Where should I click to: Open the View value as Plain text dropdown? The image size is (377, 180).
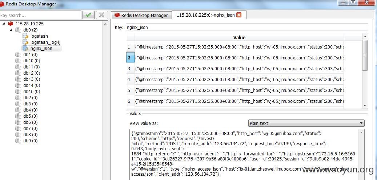tap(306, 123)
